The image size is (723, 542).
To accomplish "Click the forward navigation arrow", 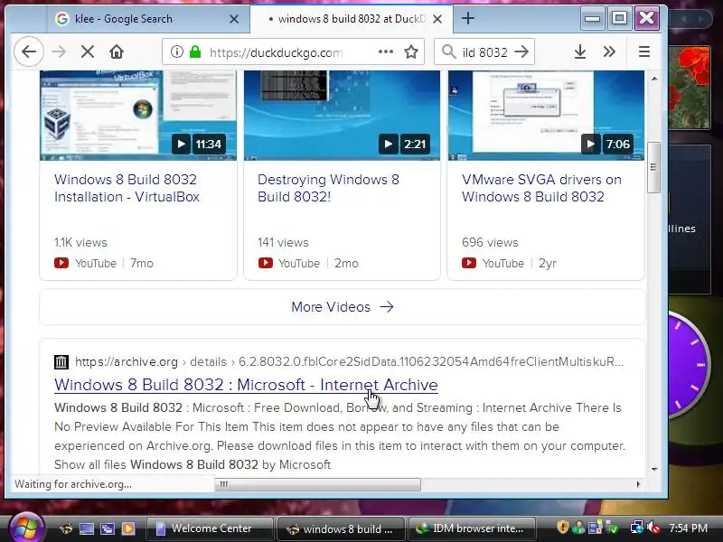I will tap(59, 51).
